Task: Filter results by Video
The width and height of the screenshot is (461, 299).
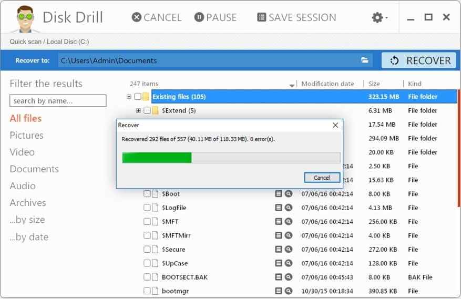Action: pyautogui.click(x=22, y=152)
